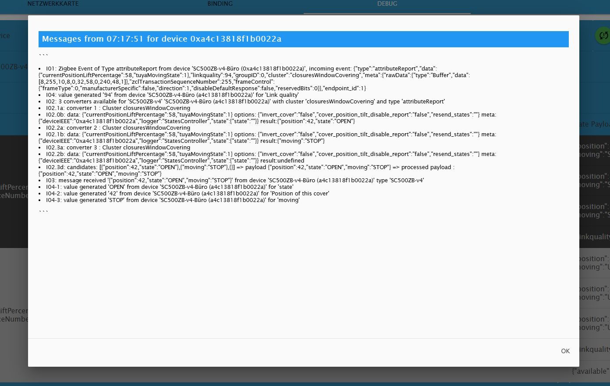
Task: Click the OK button in the dialog
Action: pyautogui.click(x=565, y=351)
